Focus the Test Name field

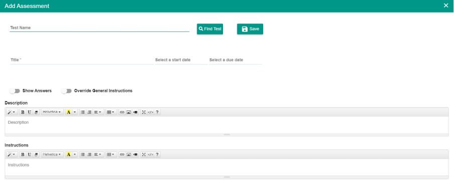pyautogui.click(x=99, y=27)
